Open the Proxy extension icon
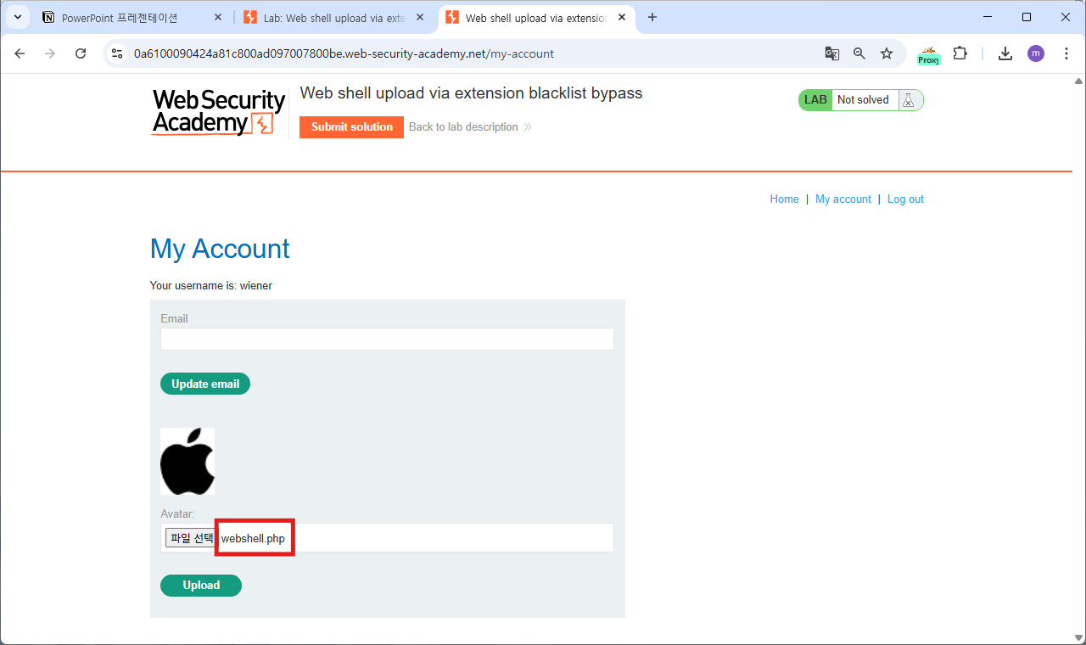 pos(929,55)
